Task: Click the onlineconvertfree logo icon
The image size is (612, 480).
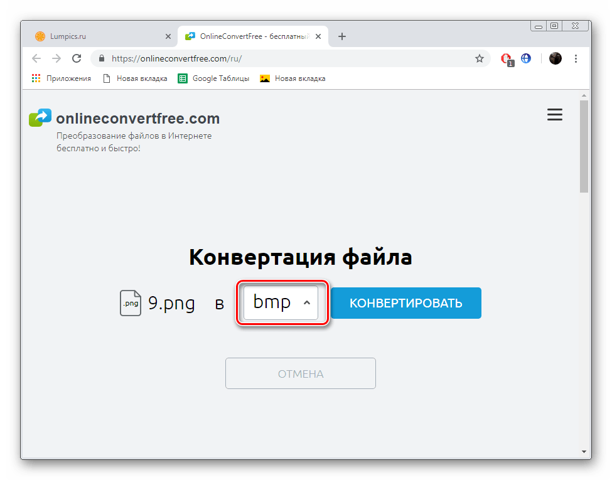Action: [40, 118]
